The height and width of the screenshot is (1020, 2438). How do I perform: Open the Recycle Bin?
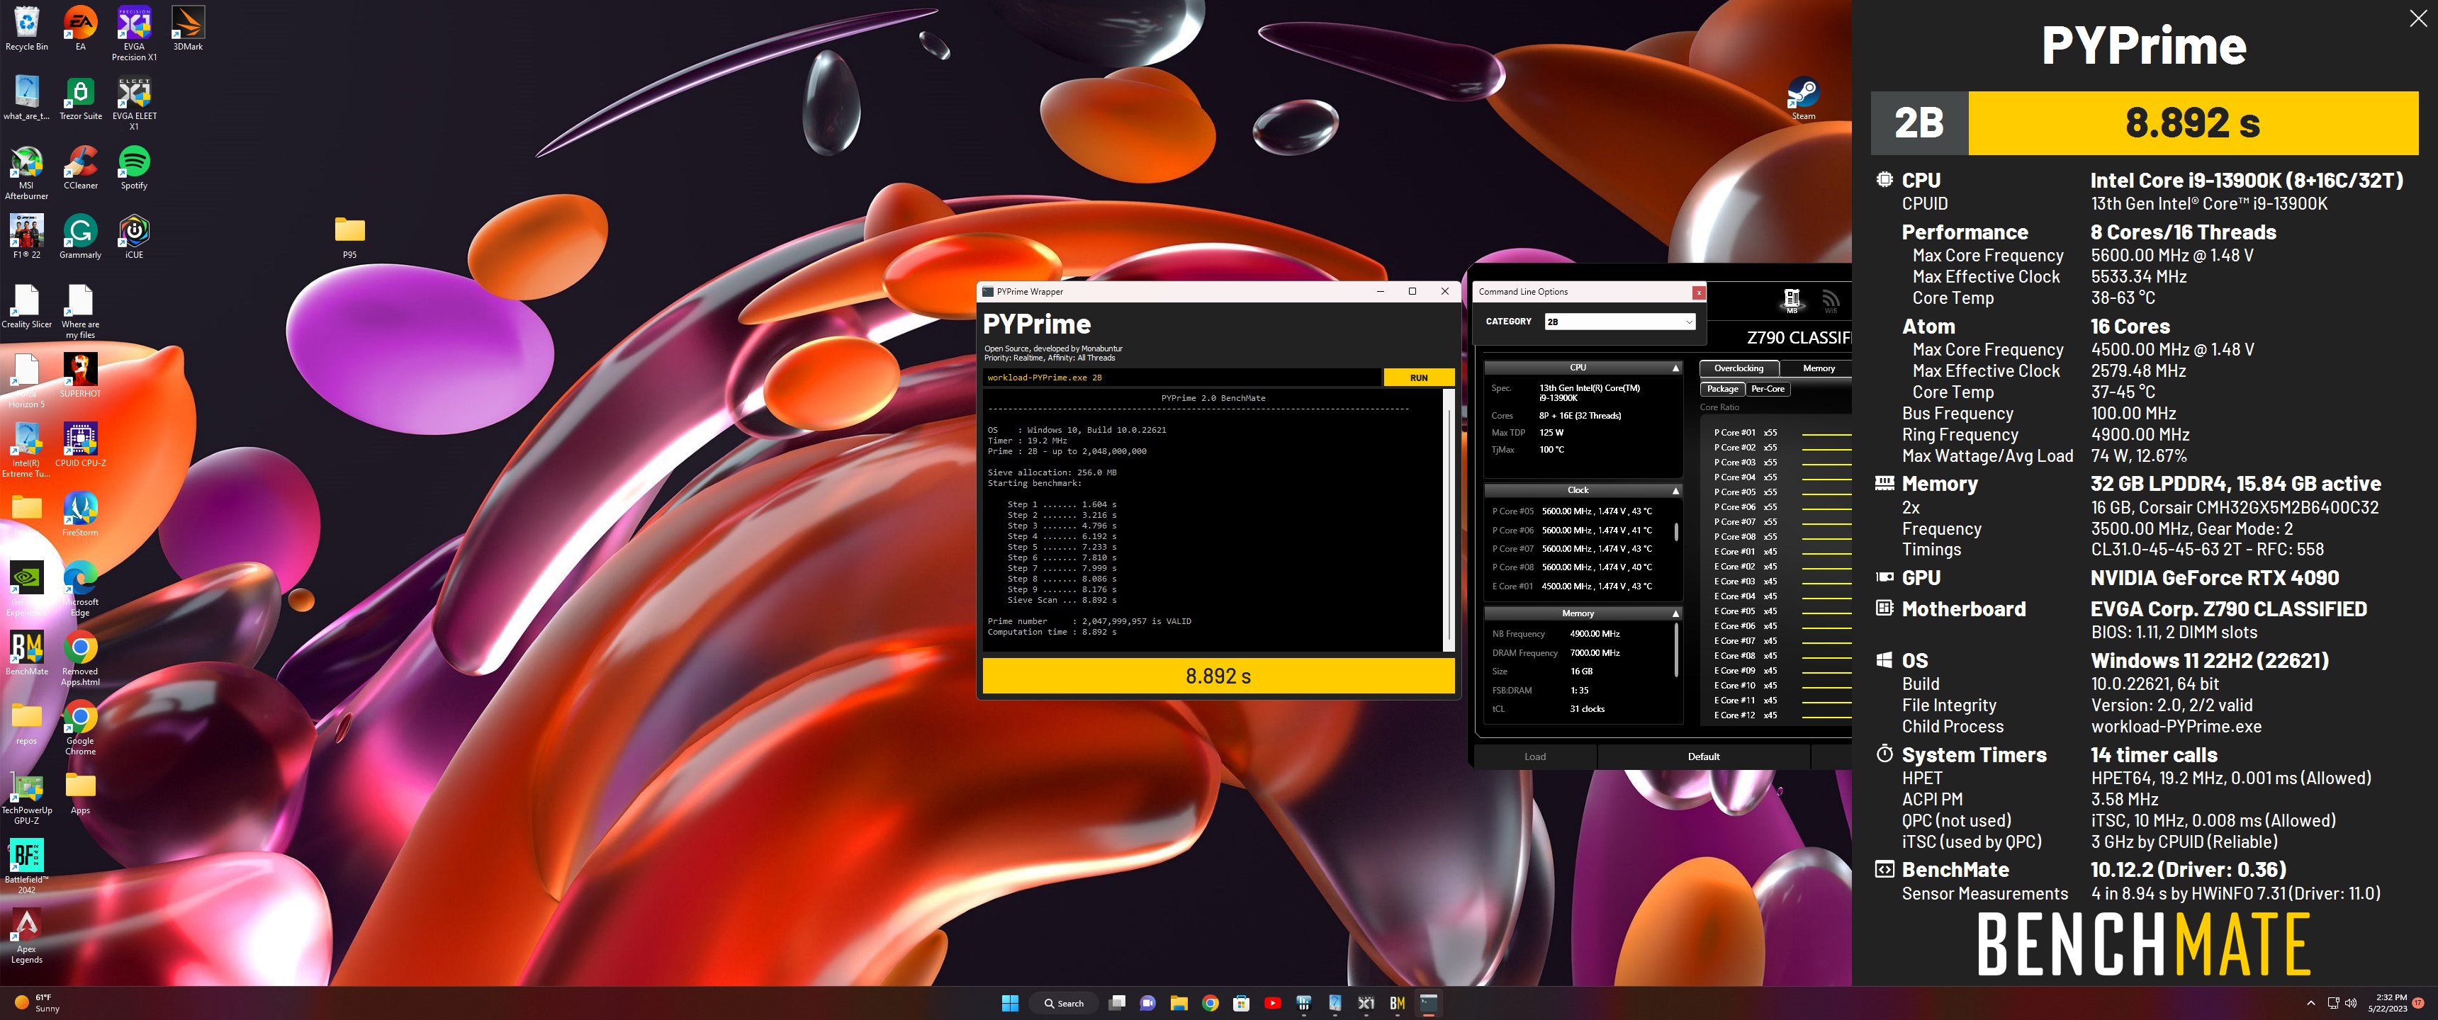click(x=26, y=28)
